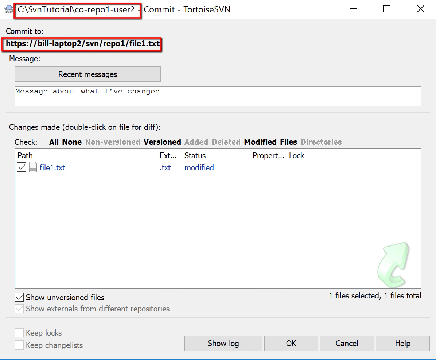Select All in the Check filter row
This screenshot has height=360, width=436.
pyautogui.click(x=55, y=142)
